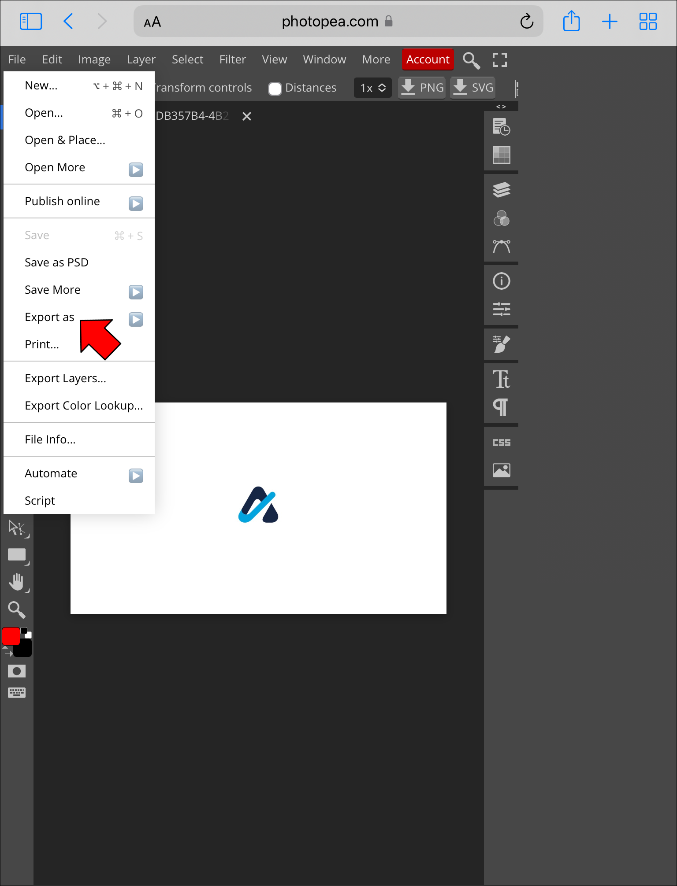Choose Export Color Lookup...
The width and height of the screenshot is (677, 886).
pos(79,406)
